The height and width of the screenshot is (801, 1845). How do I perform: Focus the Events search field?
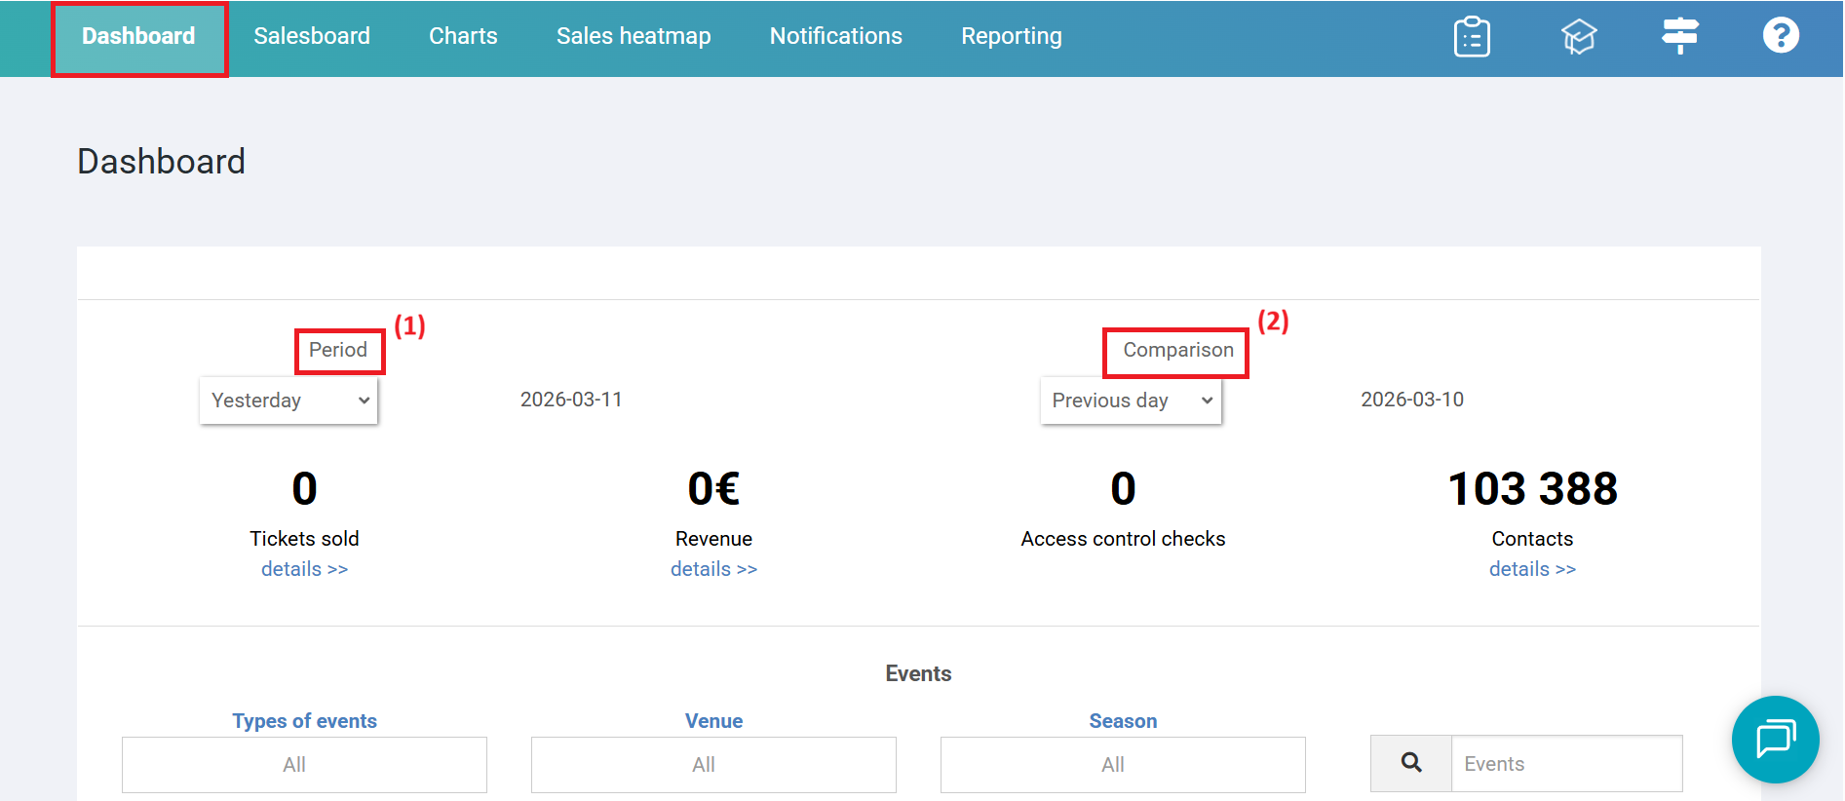(x=1566, y=764)
